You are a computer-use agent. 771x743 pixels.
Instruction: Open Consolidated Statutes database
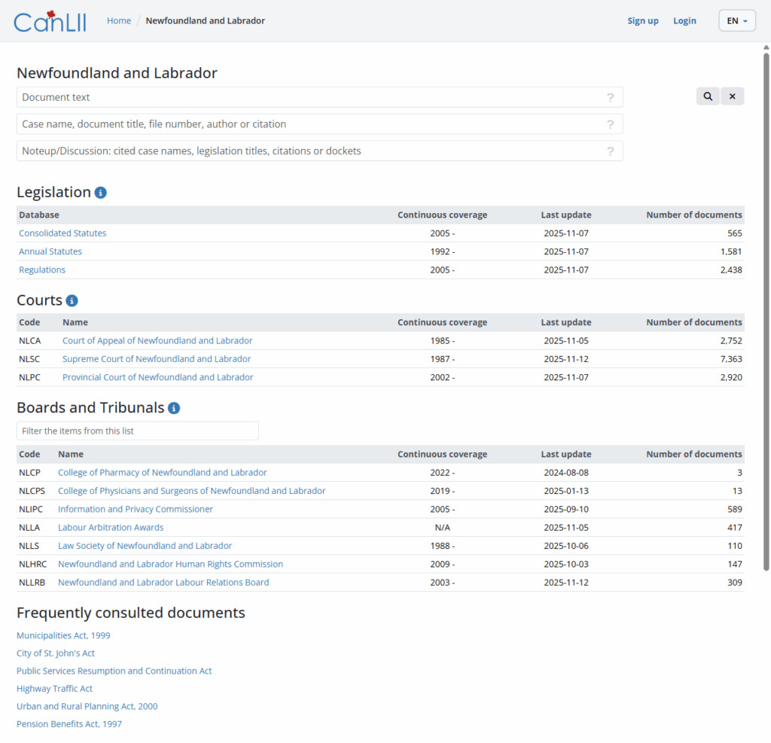click(x=62, y=233)
